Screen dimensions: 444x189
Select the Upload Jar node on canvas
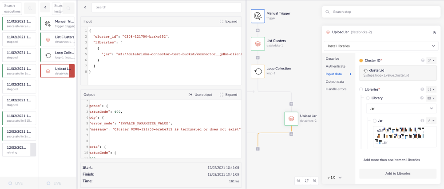point(291,119)
